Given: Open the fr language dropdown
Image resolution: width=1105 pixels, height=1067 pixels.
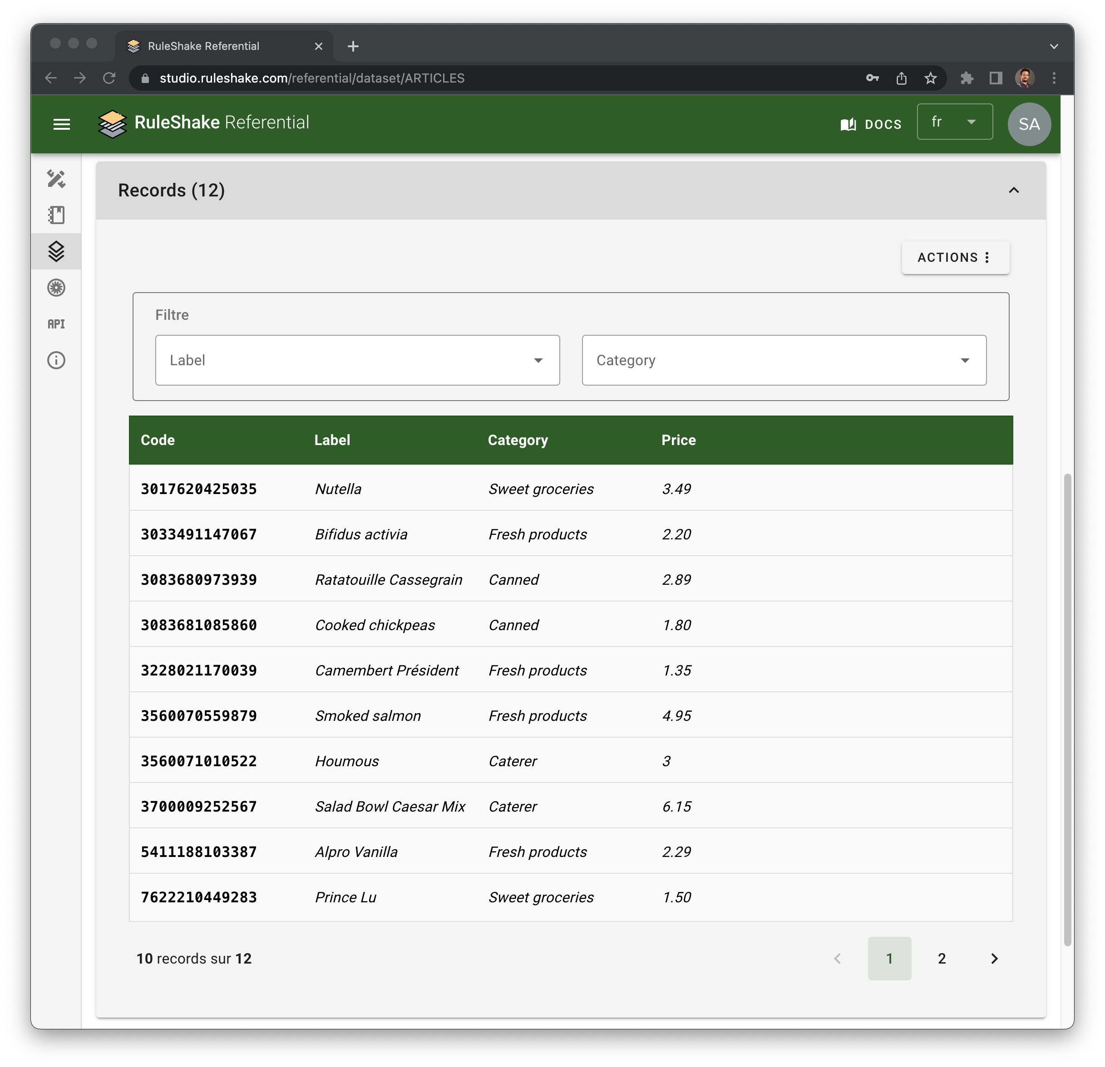Looking at the screenshot, I should [954, 122].
